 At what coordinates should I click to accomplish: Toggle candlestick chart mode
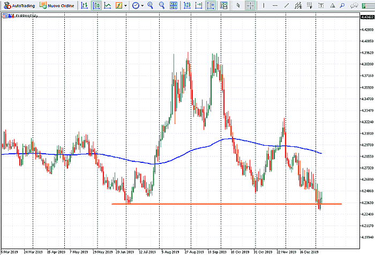click(x=96, y=5)
